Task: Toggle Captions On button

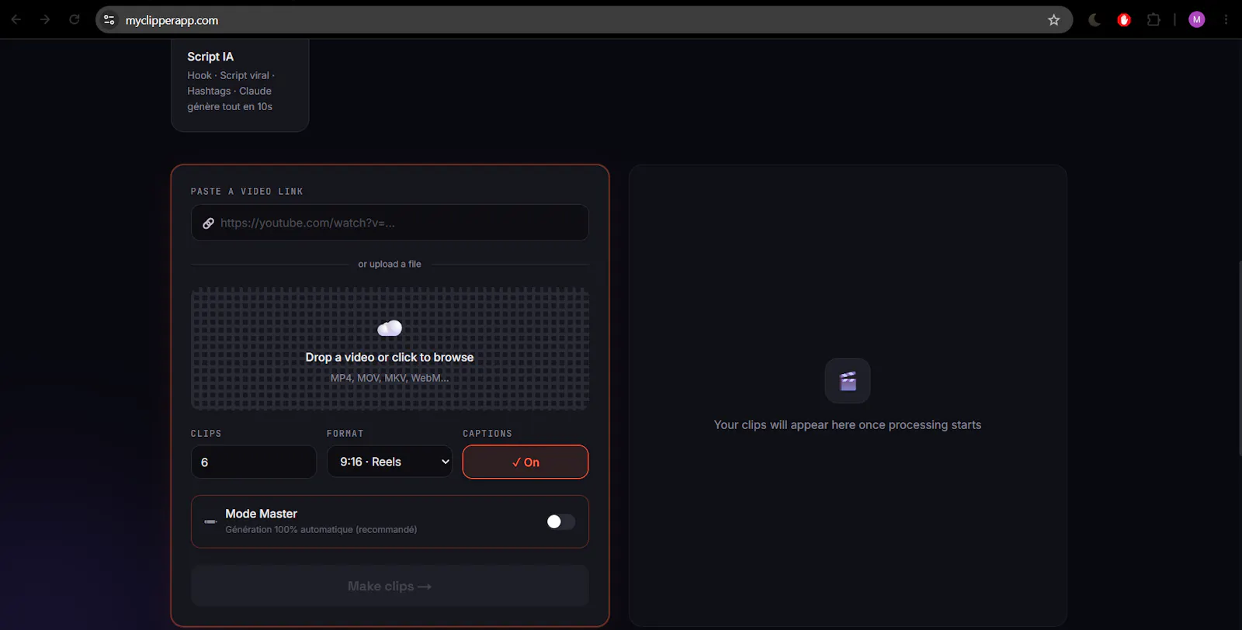Action: pos(526,462)
